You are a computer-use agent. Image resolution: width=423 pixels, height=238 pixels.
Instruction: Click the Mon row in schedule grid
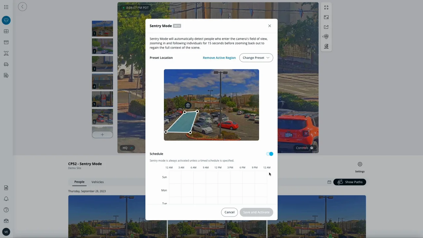218,190
